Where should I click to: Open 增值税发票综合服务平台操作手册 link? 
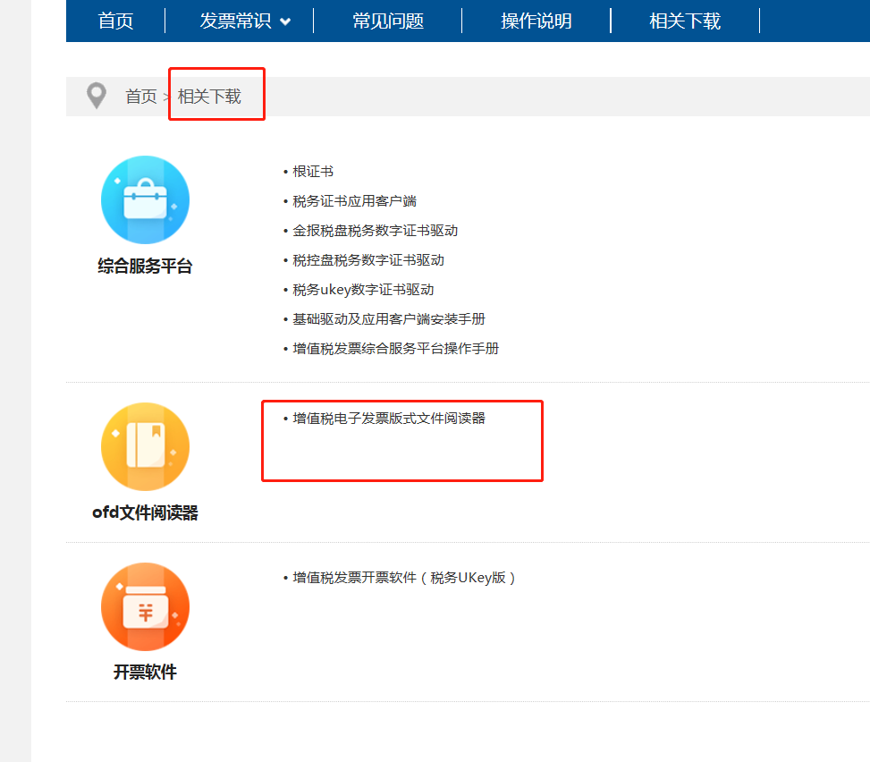396,349
